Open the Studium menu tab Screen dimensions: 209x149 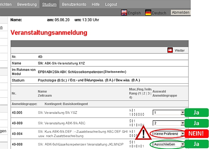[x=49, y=5]
